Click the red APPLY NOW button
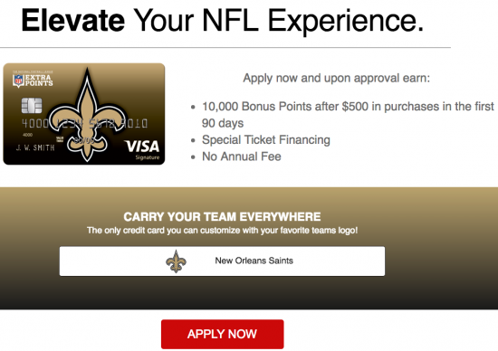Image resolution: width=498 pixels, height=351 pixels. (223, 334)
